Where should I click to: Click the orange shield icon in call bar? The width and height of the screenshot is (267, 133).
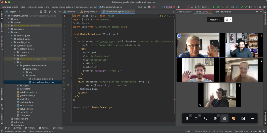(234, 118)
